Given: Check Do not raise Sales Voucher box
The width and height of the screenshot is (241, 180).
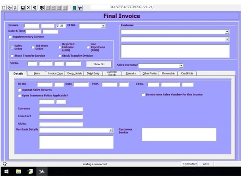Looking at the screenshot, I should (143, 95).
